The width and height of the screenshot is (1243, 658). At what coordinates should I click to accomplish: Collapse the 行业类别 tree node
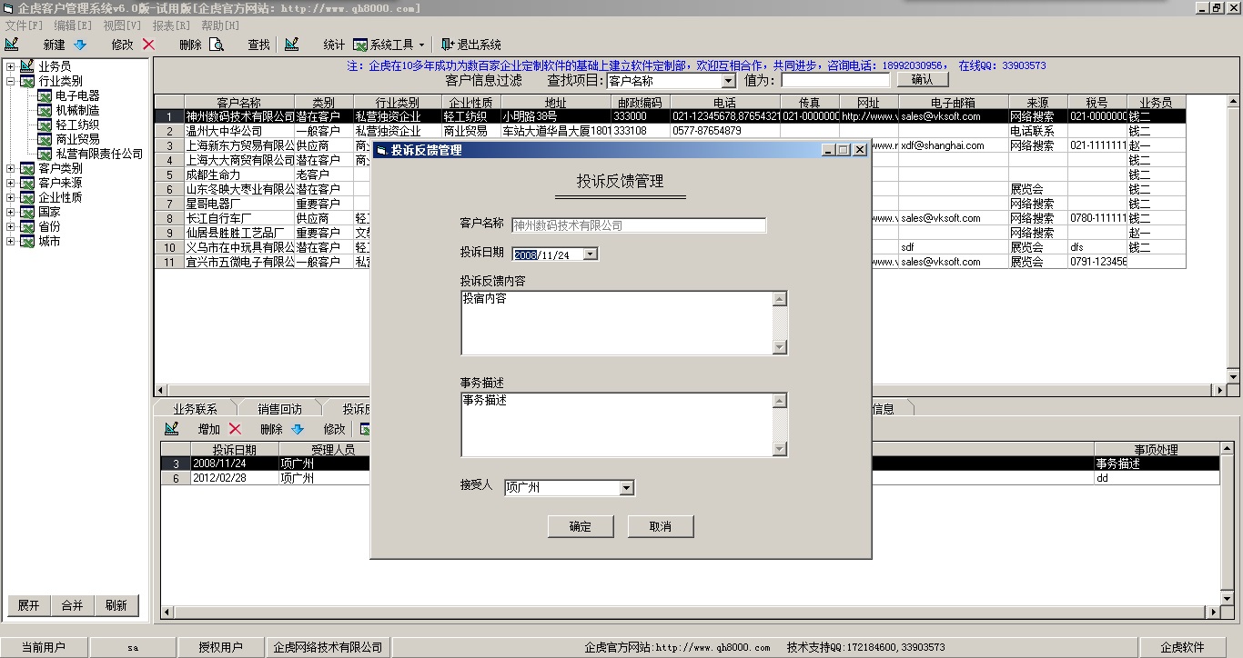click(x=11, y=81)
